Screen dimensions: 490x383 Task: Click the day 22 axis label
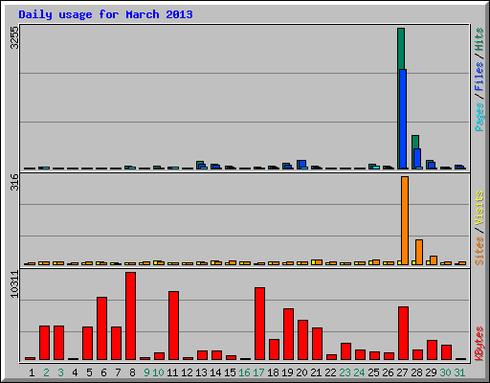tap(330, 372)
